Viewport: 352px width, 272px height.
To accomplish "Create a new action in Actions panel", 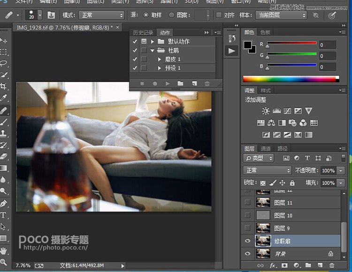I will click(x=193, y=83).
